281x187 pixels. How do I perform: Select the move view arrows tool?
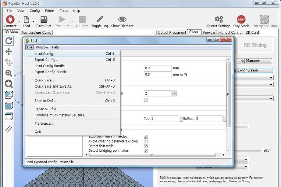(8, 52)
